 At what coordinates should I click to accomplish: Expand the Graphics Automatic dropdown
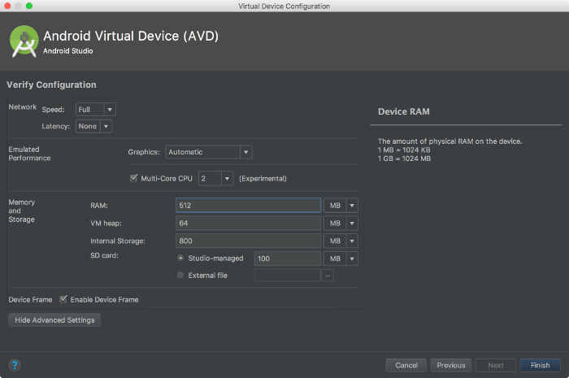[x=209, y=152]
